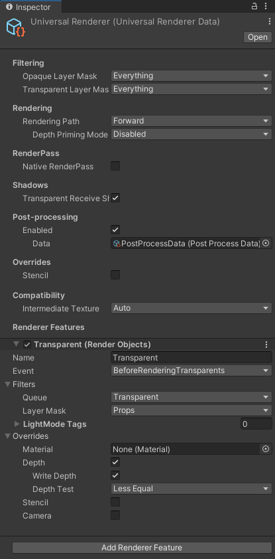Open the Depth Test dropdown
This screenshot has width=275, height=559.
[192, 489]
